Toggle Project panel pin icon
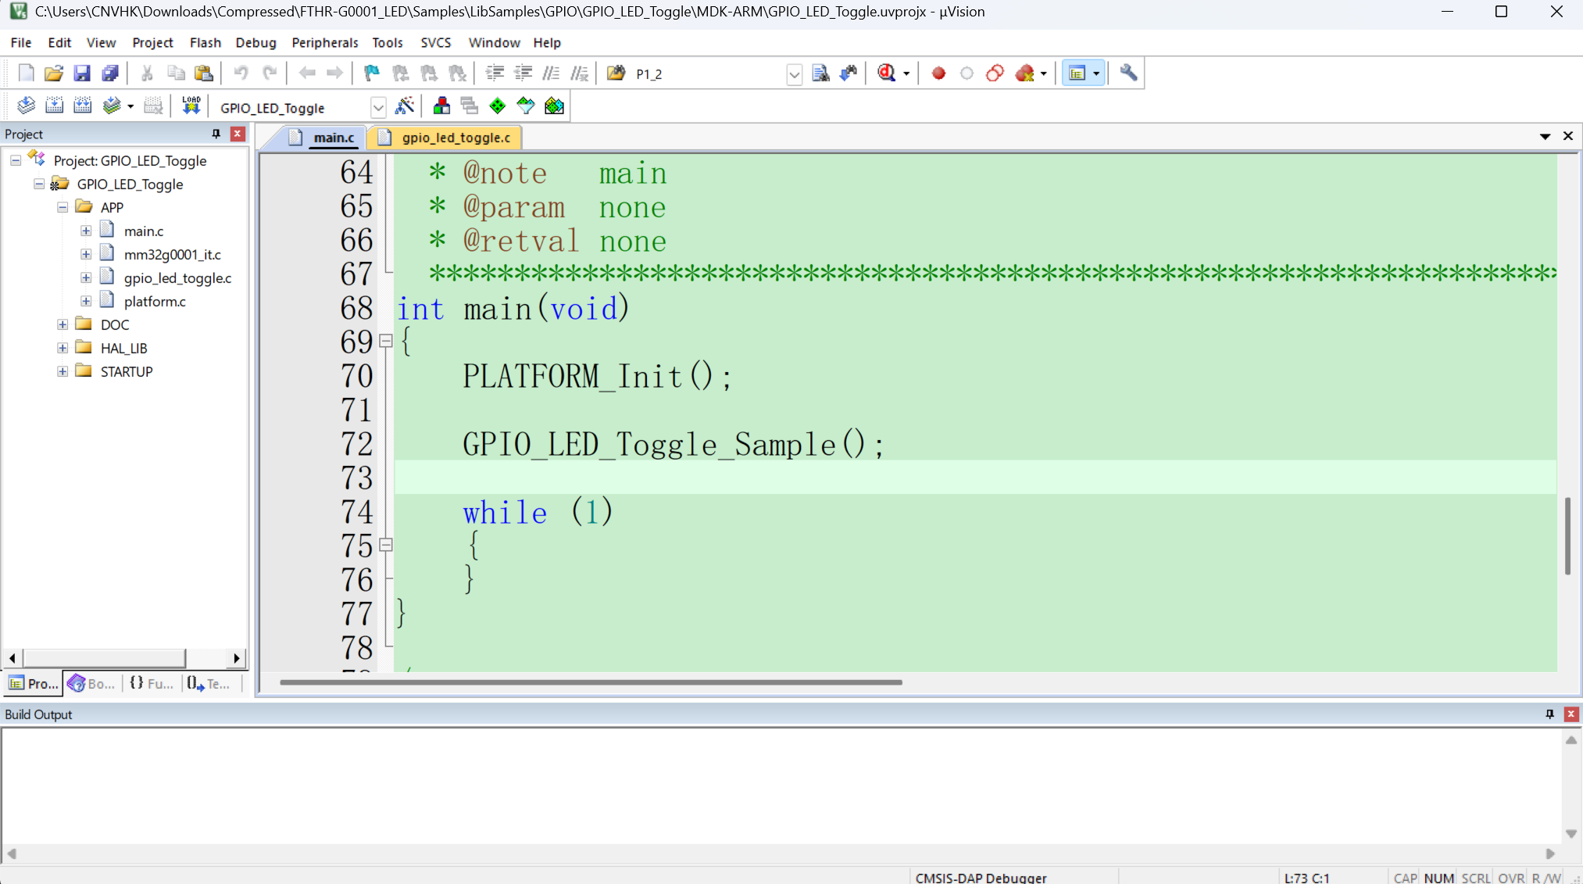Viewport: 1583px width, 884px height. [x=216, y=134]
